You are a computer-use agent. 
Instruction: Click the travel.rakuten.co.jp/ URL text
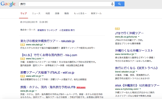coord(125,72)
